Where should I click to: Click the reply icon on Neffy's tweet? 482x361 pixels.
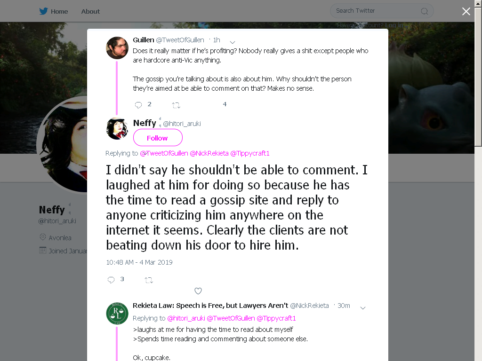click(111, 280)
